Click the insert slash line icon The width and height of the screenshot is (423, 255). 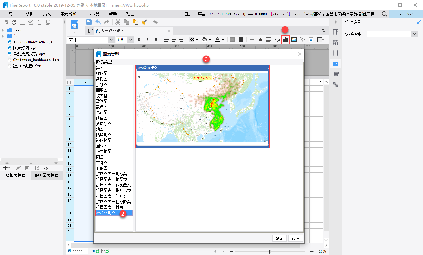point(303,40)
